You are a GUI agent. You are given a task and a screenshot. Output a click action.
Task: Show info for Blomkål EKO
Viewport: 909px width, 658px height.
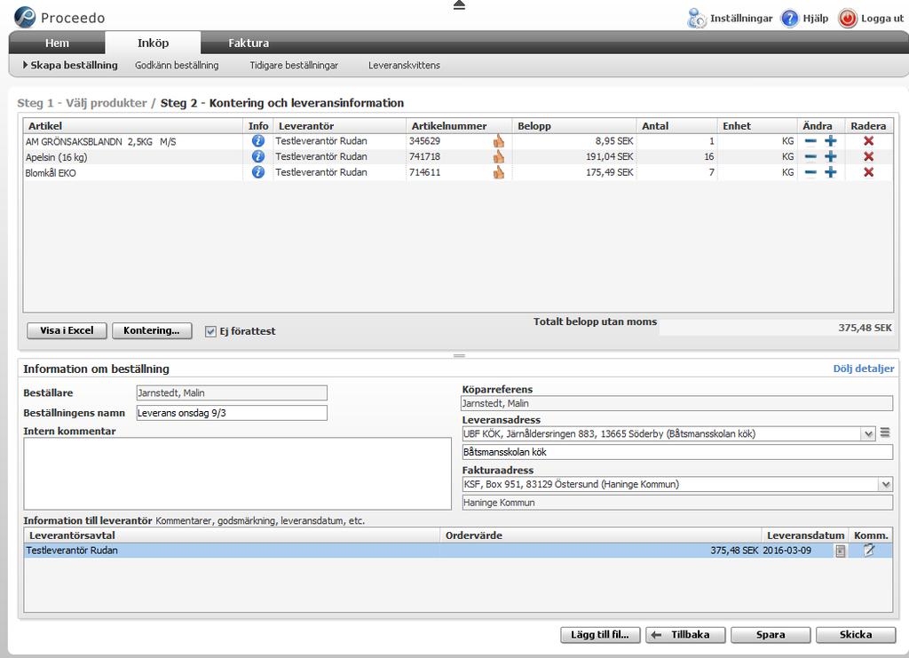pos(258,172)
